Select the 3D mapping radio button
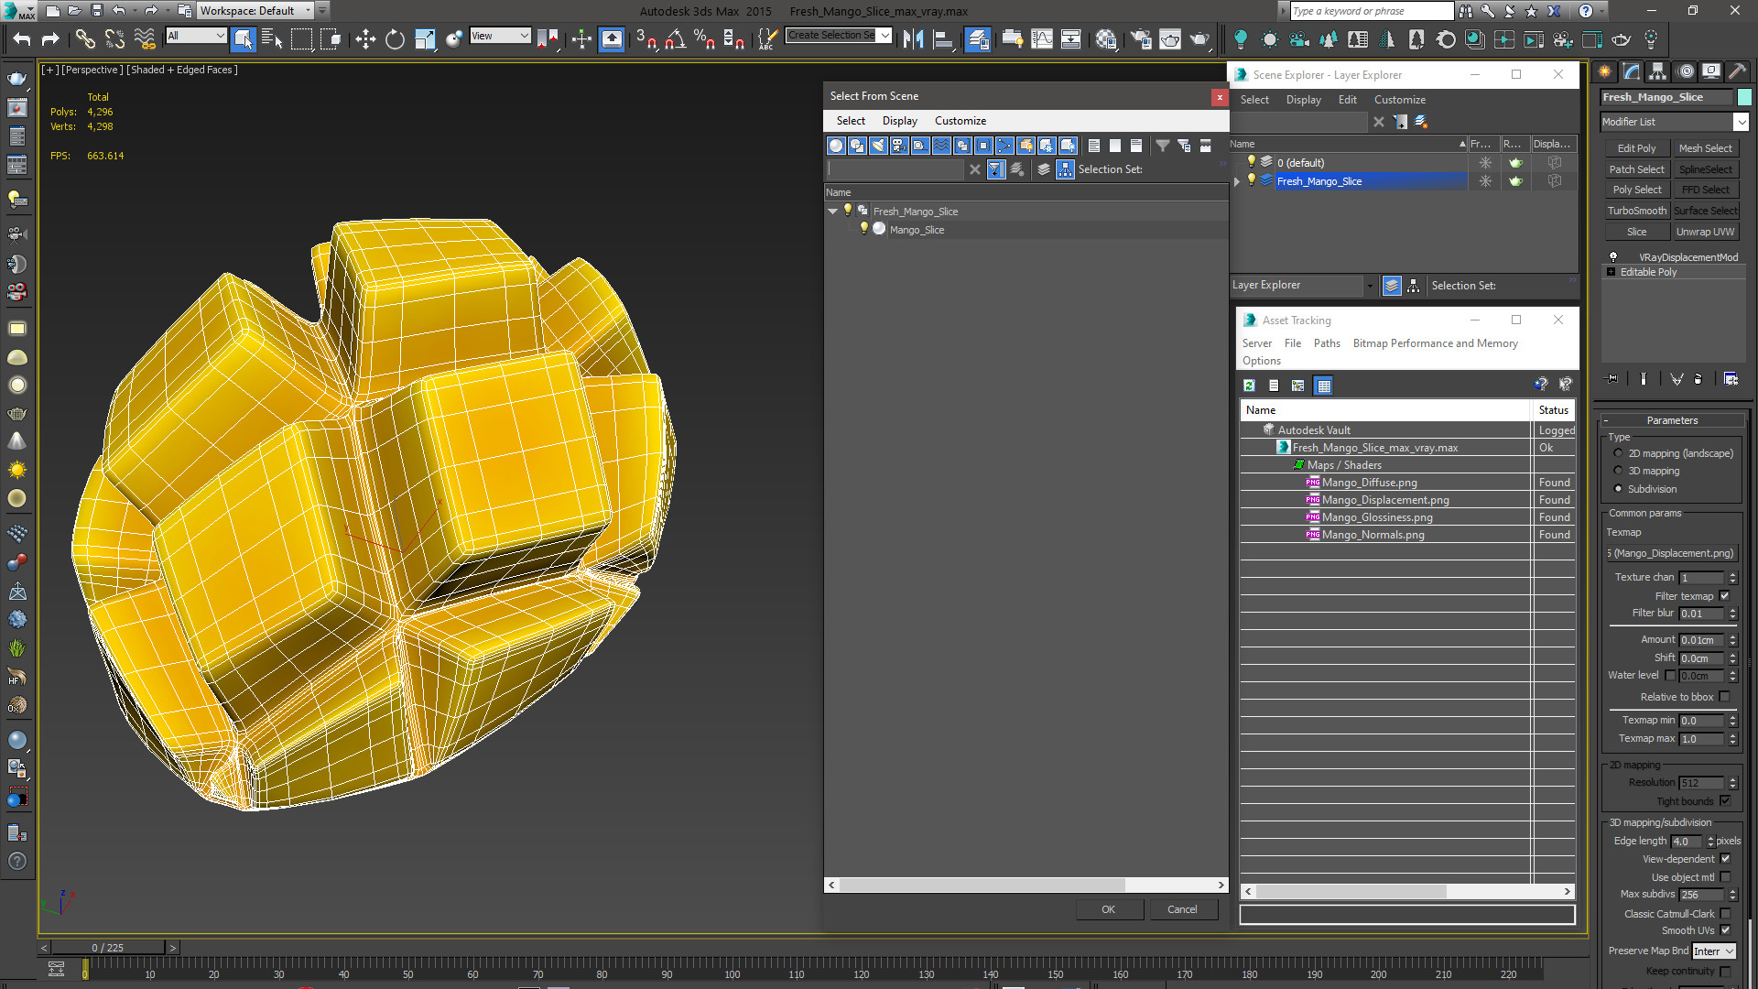 (x=1618, y=471)
